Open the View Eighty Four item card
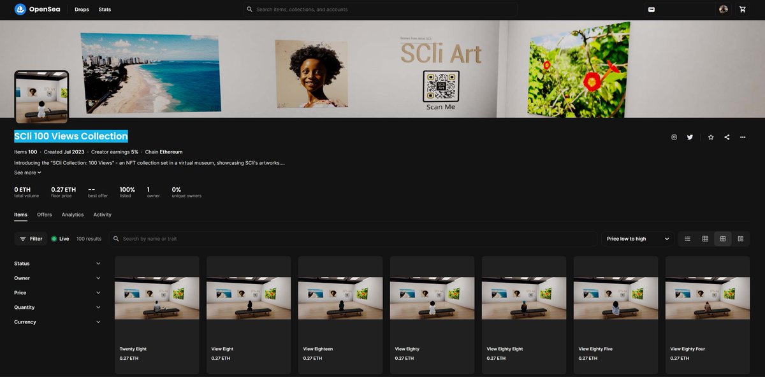 tap(708, 315)
